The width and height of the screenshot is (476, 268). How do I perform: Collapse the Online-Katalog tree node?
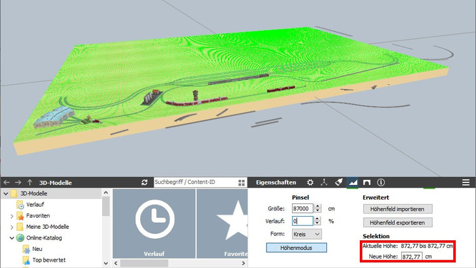tap(11, 238)
